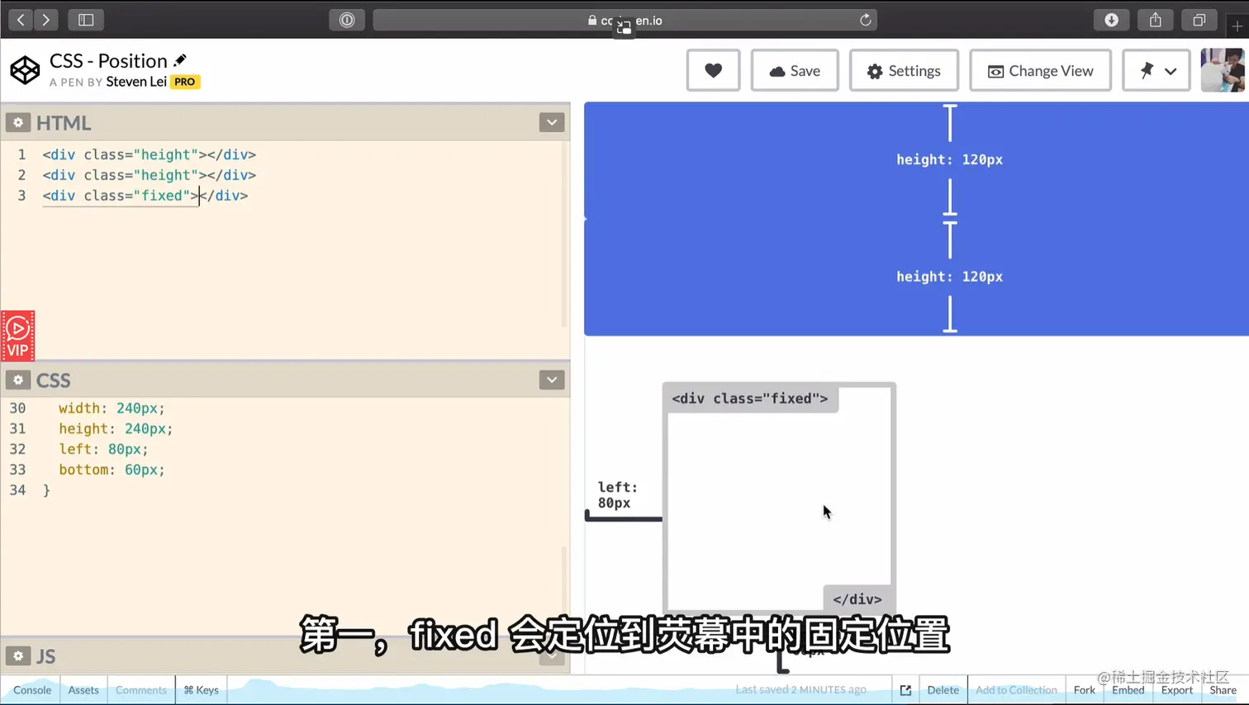
Task: Show all tabs overview button
Action: [x=1199, y=20]
